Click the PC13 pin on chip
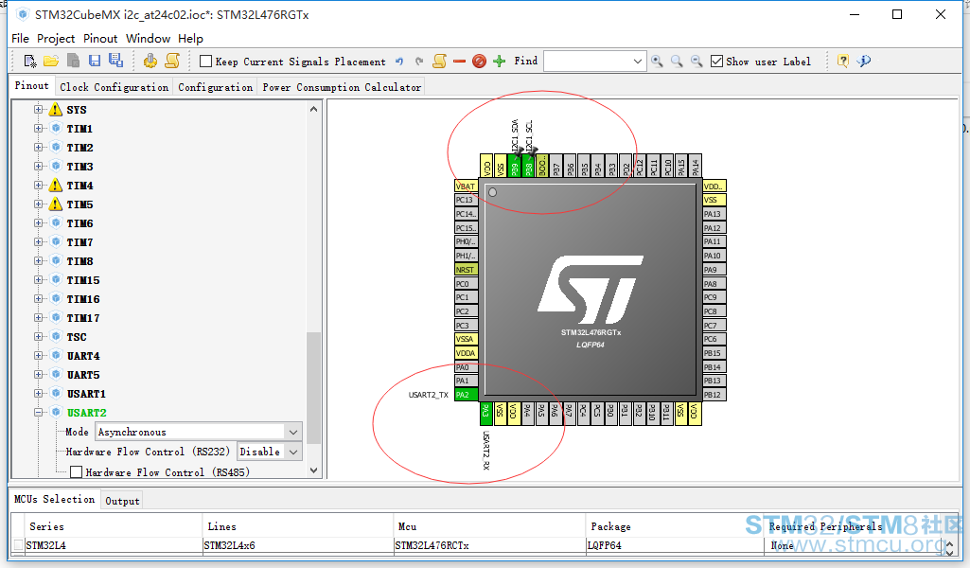Viewport: 970px width, 568px height. (466, 200)
